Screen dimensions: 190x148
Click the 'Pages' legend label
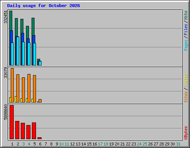[186, 45]
